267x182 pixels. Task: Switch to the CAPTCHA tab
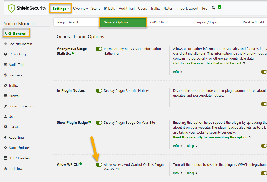coord(169,22)
